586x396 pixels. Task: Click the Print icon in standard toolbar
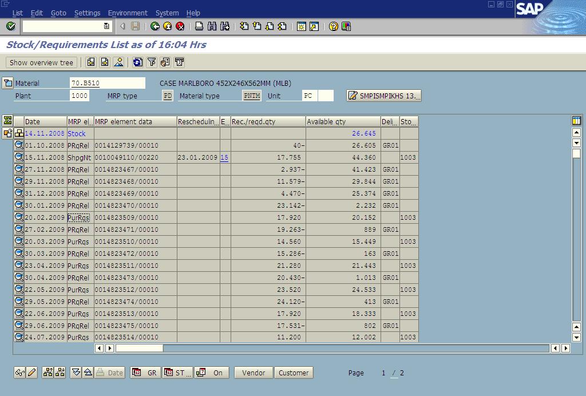[x=199, y=26]
